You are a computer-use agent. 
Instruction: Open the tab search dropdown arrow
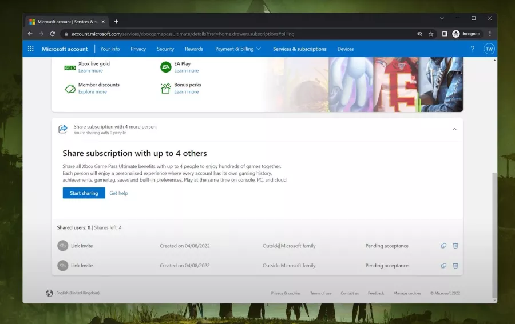click(x=442, y=18)
